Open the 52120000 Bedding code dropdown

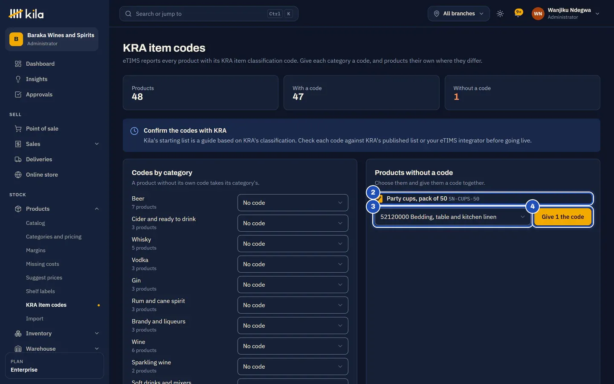point(452,217)
